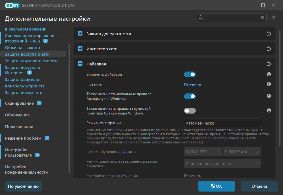Show info for правила групповой политики
This screenshot has height=195, width=283.
pos(269,110)
